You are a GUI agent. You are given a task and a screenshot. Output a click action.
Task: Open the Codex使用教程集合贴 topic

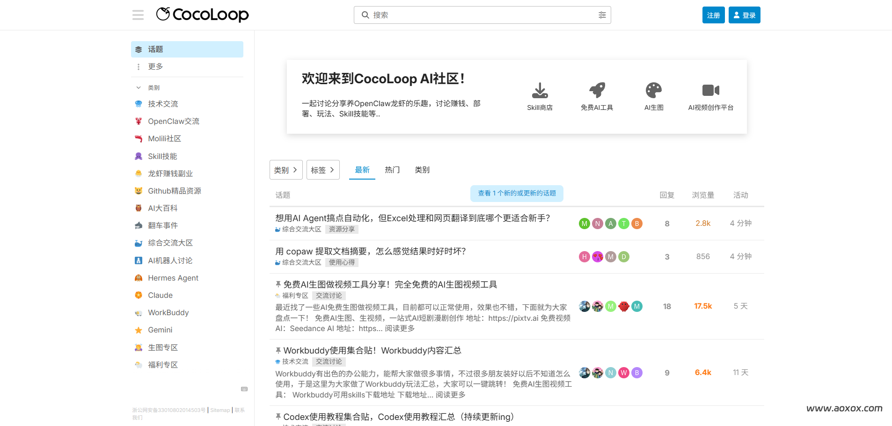pos(398,417)
